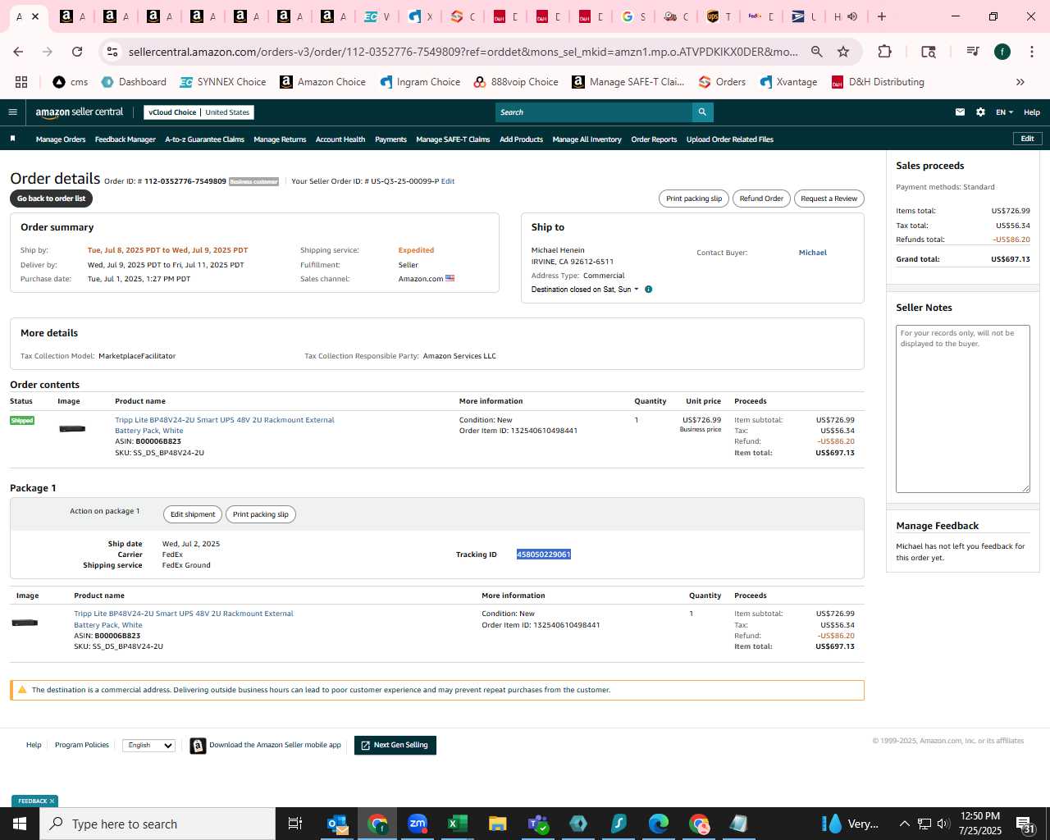Click the Next Gen Selling button
The height and width of the screenshot is (840, 1050).
(x=395, y=745)
